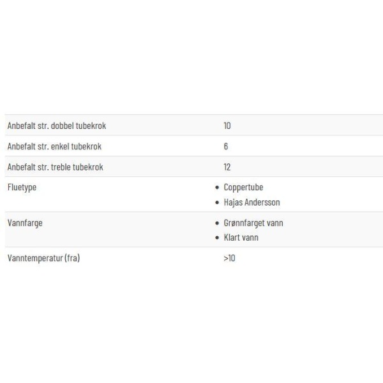Select the 'Grønnfarget vann' list item

(x=253, y=223)
